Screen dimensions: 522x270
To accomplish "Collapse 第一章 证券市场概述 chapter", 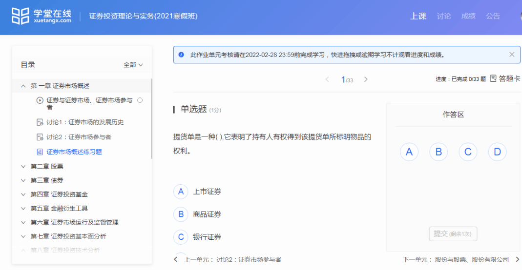I will (23, 86).
